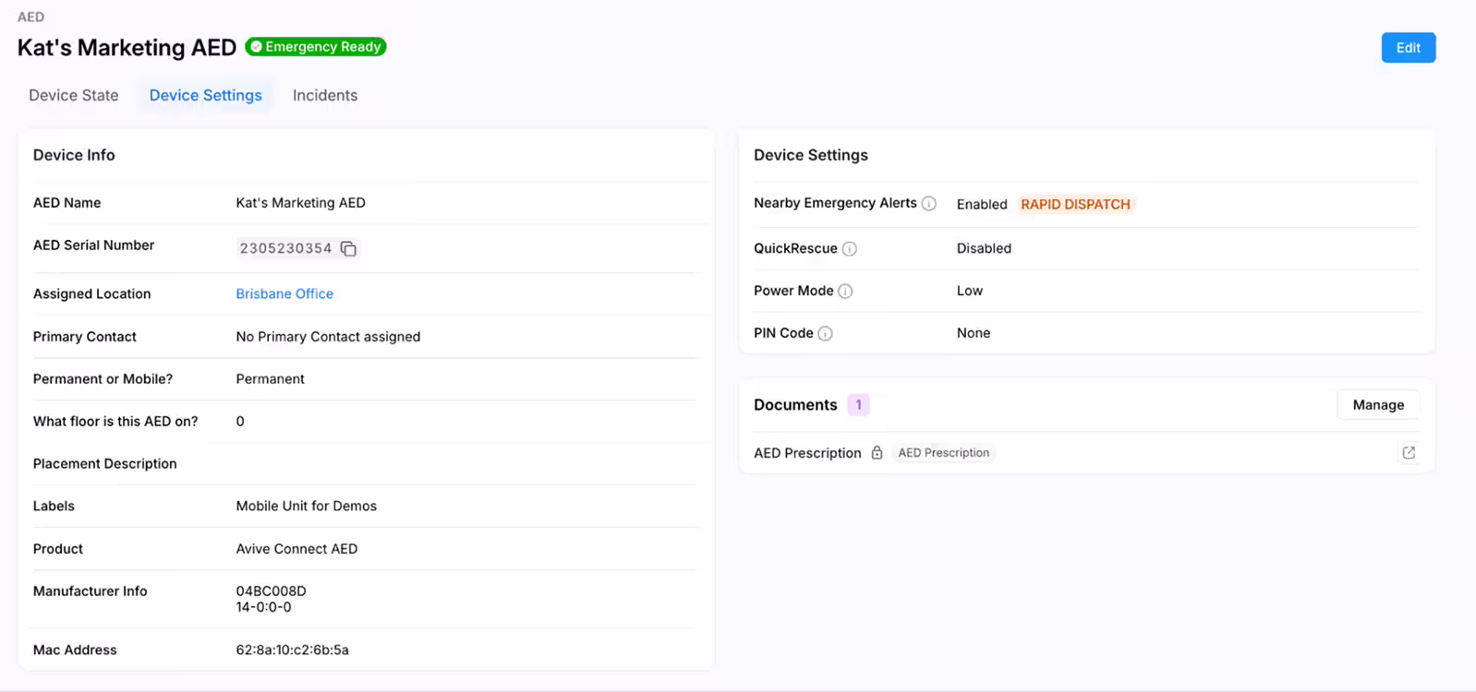
Task: Open AED Prescription document in new window
Action: tap(1409, 453)
